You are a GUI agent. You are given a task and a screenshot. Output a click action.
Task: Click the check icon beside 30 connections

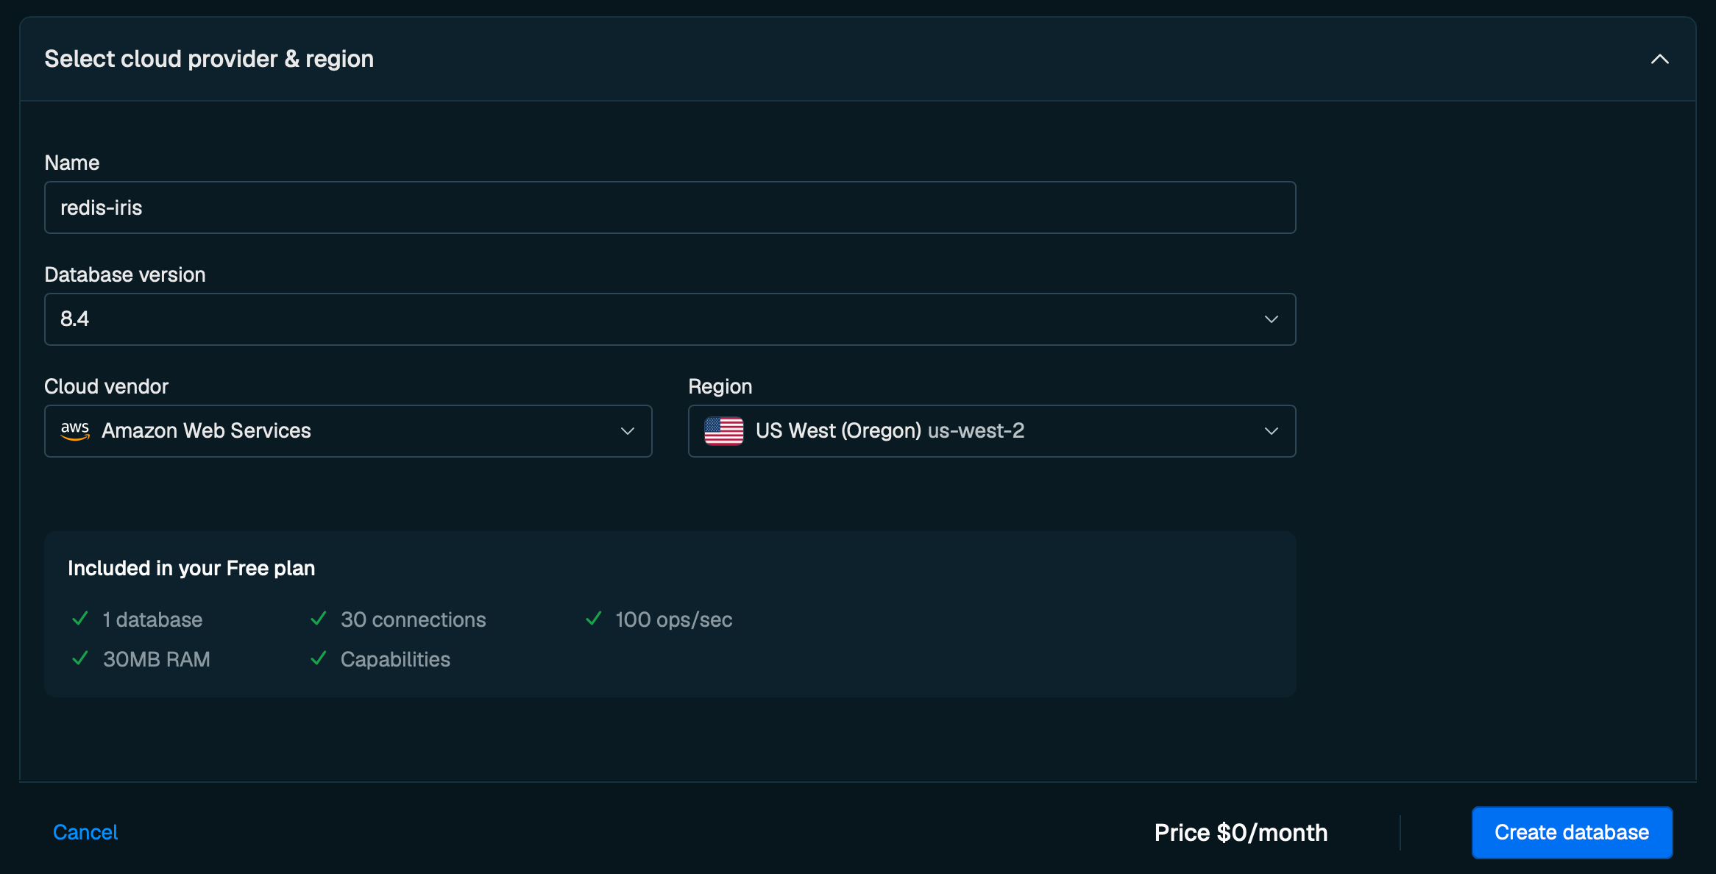[319, 619]
